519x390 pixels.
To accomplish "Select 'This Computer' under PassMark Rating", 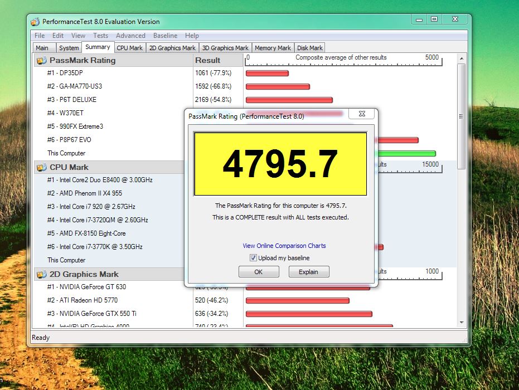I will [x=66, y=153].
